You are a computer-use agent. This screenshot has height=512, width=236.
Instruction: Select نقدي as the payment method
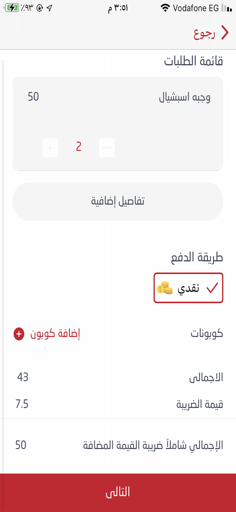click(x=188, y=287)
